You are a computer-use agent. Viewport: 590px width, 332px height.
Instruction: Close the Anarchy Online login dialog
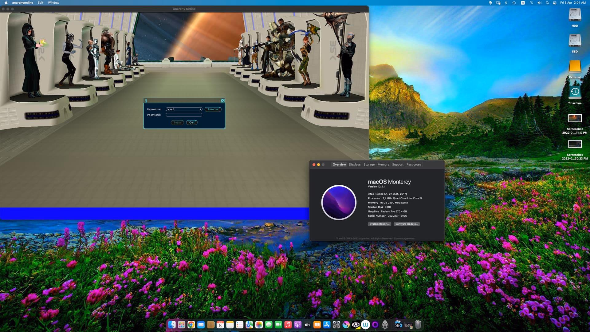(223, 101)
